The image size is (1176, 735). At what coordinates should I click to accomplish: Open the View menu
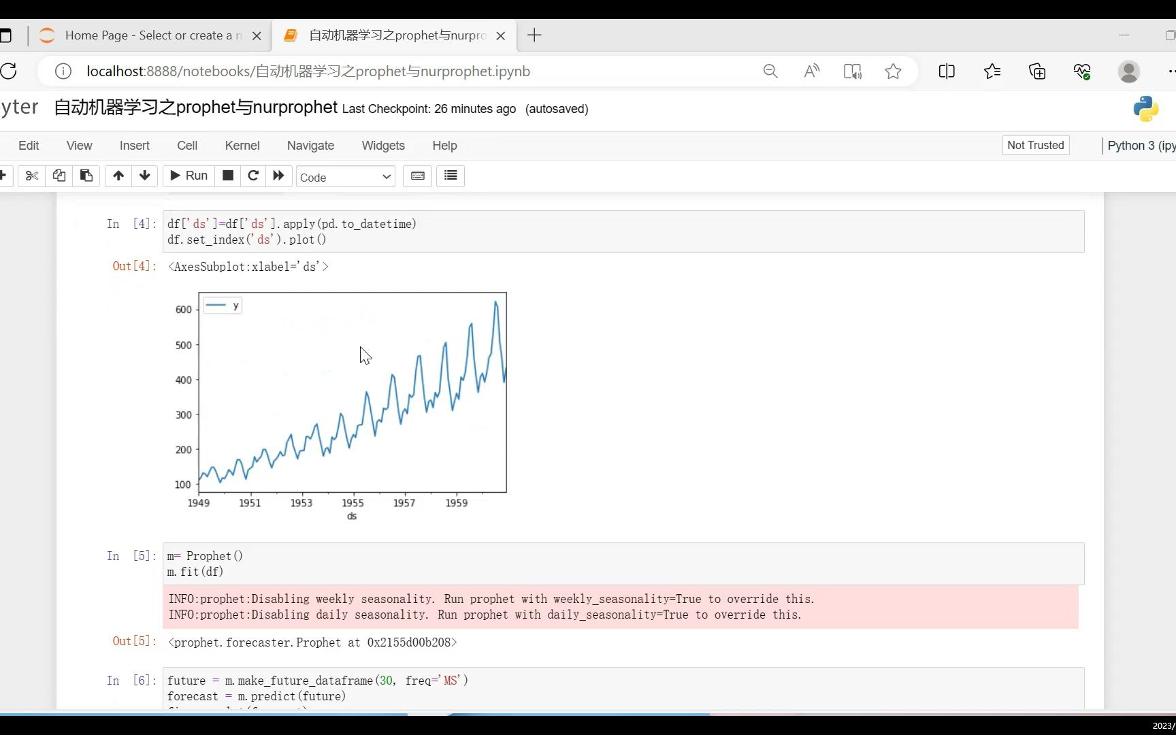(x=79, y=146)
